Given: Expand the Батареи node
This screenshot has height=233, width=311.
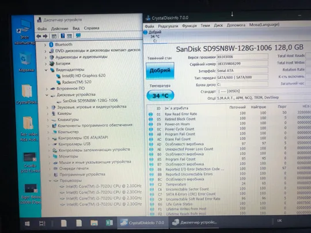Looking at the screenshot, I should (x=46, y=64).
